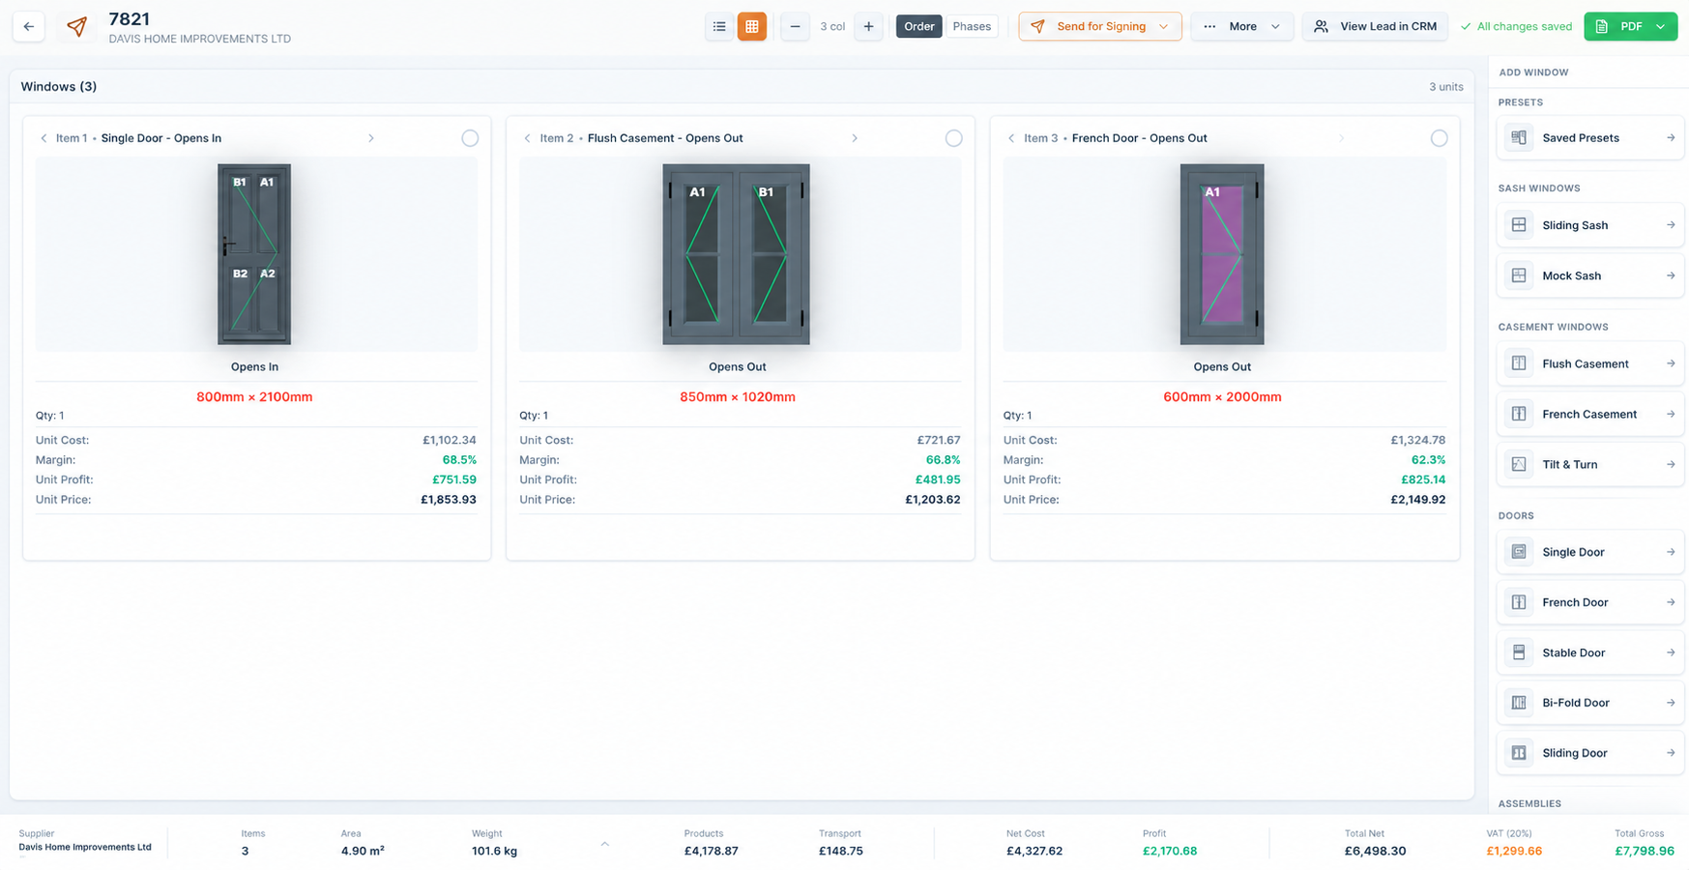Open View Lead in CRM
Viewport: 1689px width, 870px height.
(x=1375, y=27)
